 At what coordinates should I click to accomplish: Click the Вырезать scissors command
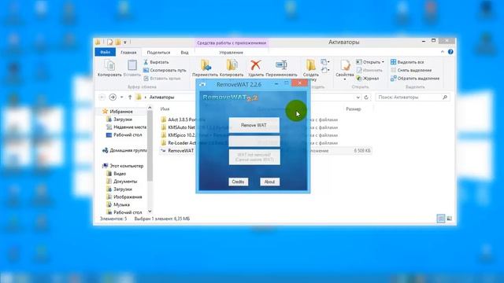pyautogui.click(x=156, y=62)
